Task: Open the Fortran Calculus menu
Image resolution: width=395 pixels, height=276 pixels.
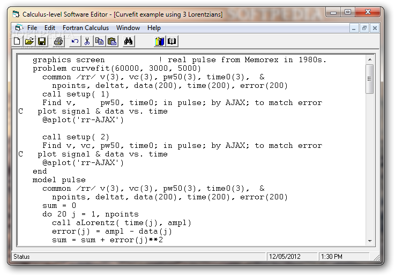Action: [86, 28]
